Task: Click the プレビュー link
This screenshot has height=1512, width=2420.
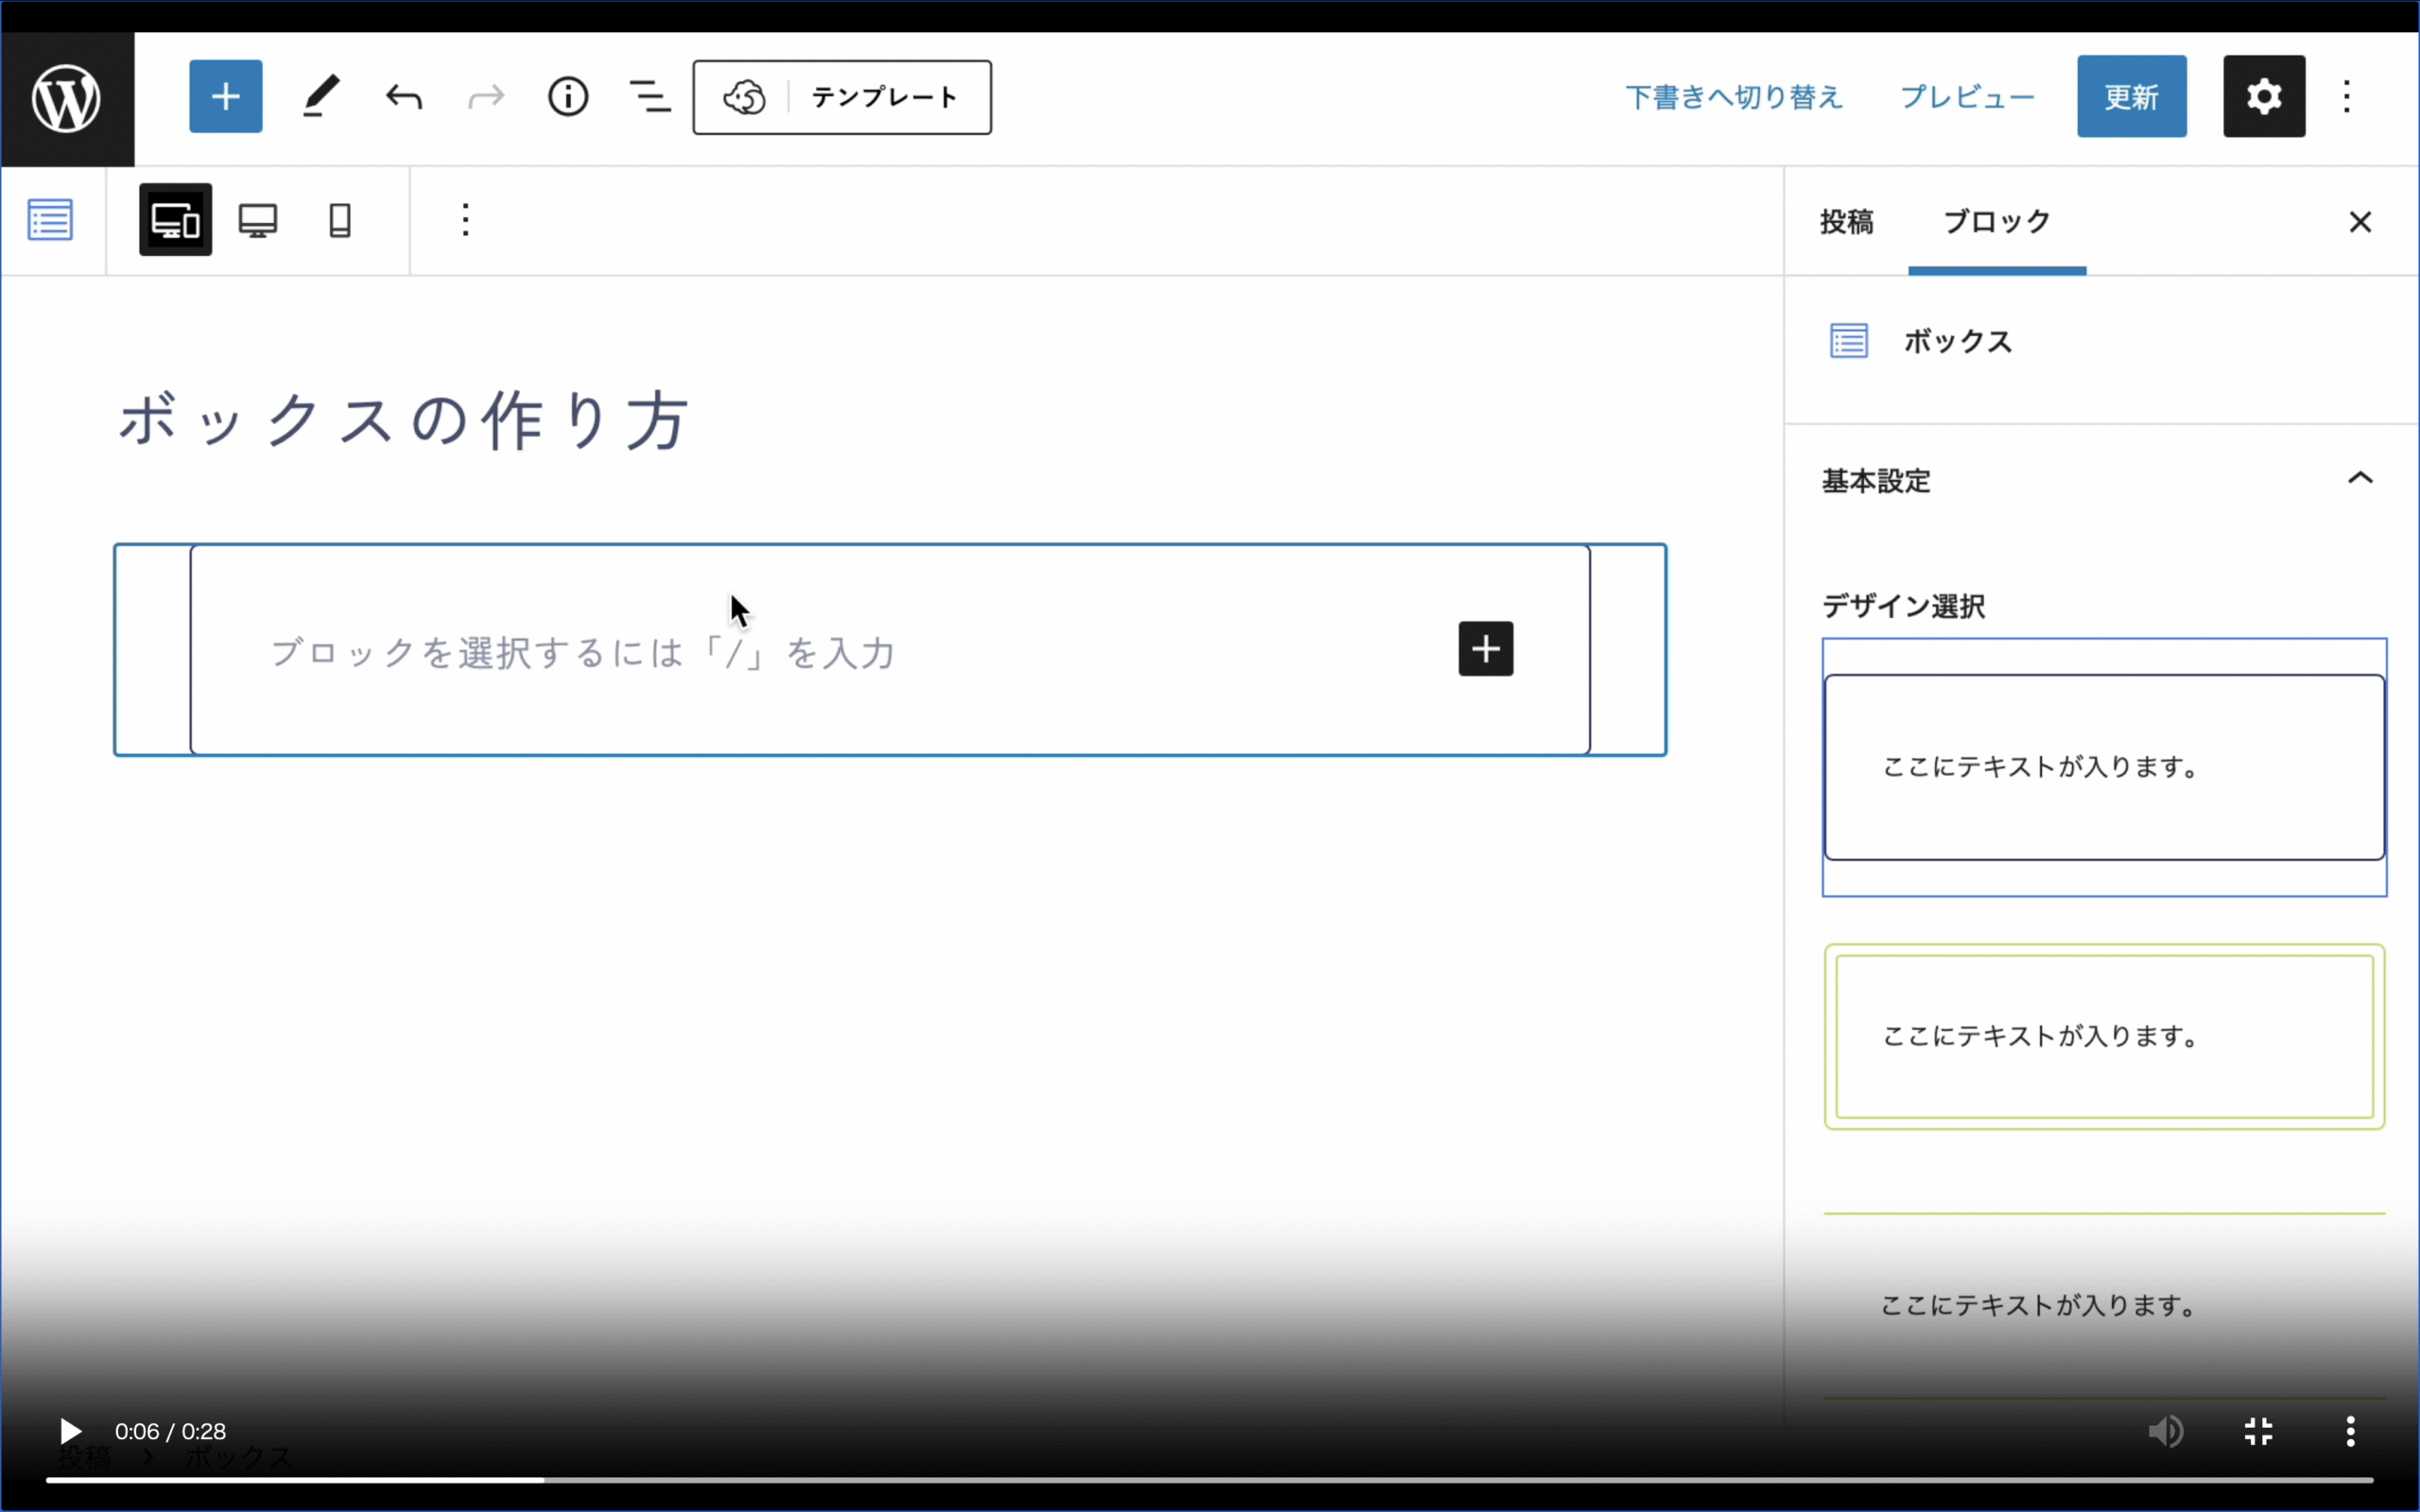Action: tap(1967, 97)
